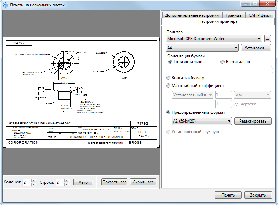This screenshot has height=205, width=278.
Task: Select Предопределенный формат radio button
Action: (x=168, y=112)
